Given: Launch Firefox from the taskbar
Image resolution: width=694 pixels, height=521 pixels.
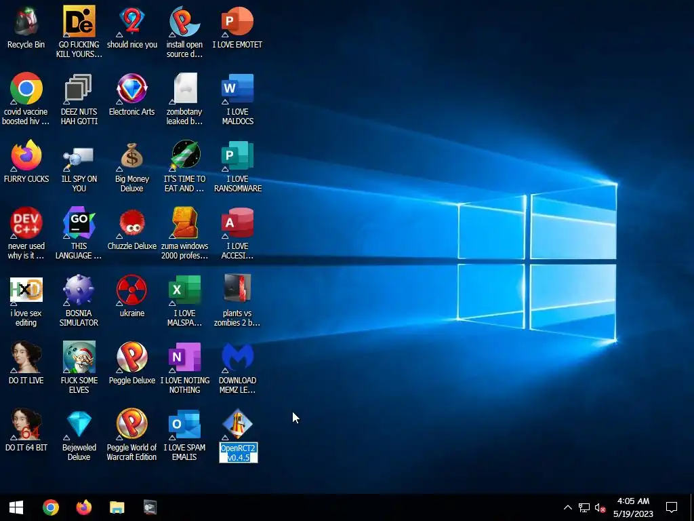Looking at the screenshot, I should 83,507.
